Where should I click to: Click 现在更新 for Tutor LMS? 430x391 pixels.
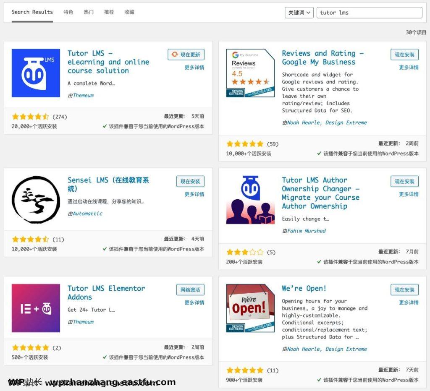coord(186,55)
